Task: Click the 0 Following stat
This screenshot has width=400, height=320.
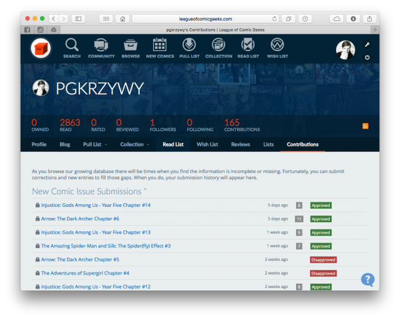Action: (200, 126)
